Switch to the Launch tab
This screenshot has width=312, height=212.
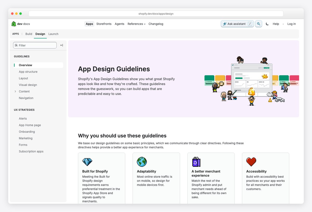click(x=53, y=34)
